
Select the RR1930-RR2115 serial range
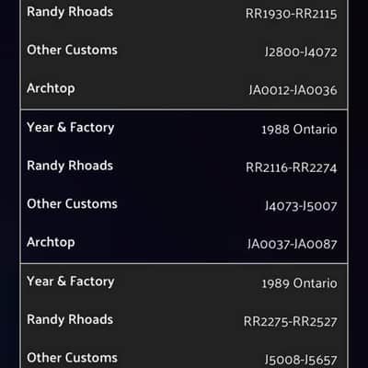[291, 14]
